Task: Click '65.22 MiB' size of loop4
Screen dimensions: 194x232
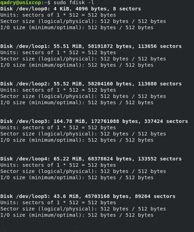Action: click(x=67, y=159)
